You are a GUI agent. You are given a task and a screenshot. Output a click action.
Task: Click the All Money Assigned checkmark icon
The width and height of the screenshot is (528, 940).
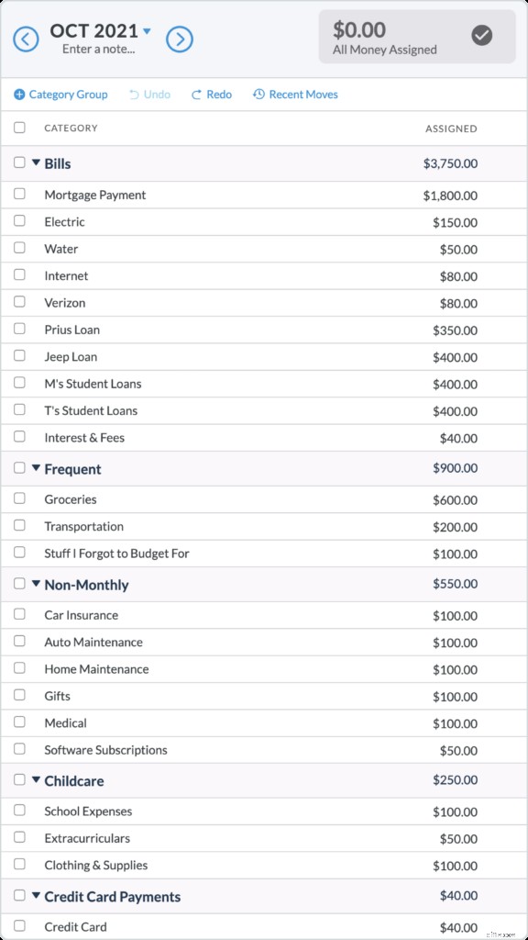pyautogui.click(x=483, y=37)
